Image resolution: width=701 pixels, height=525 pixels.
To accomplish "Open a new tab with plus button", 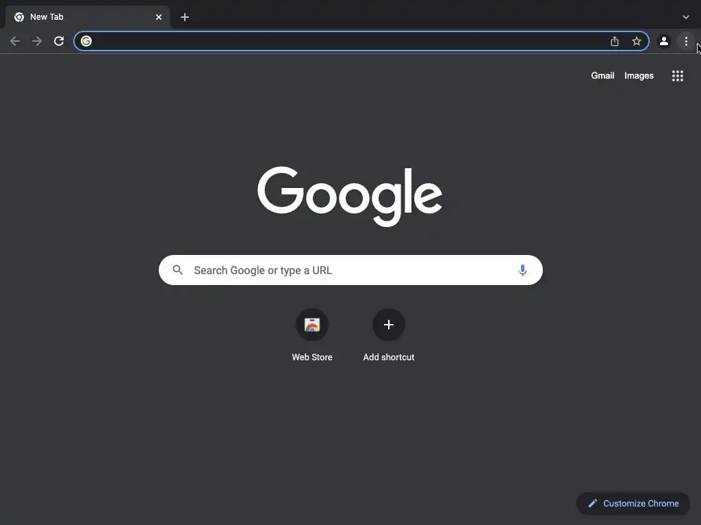I will coord(185,17).
